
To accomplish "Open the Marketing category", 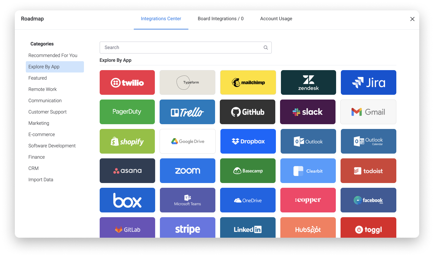I will pyautogui.click(x=55, y=123).
